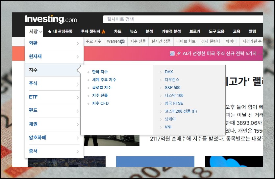Screen dimensions: 275x179
Task: Open the 웨비나 sub-navigation tab
Action: pos(231,41)
